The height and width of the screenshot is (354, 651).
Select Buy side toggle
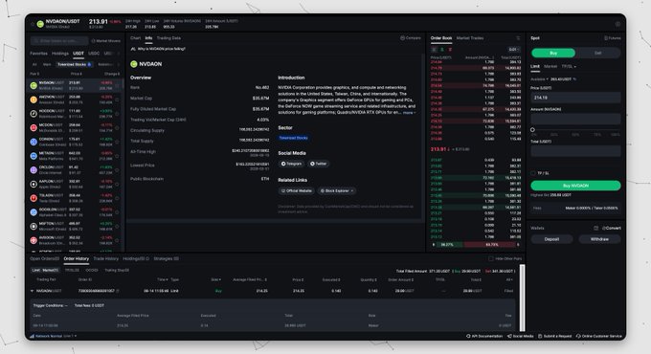tap(553, 54)
